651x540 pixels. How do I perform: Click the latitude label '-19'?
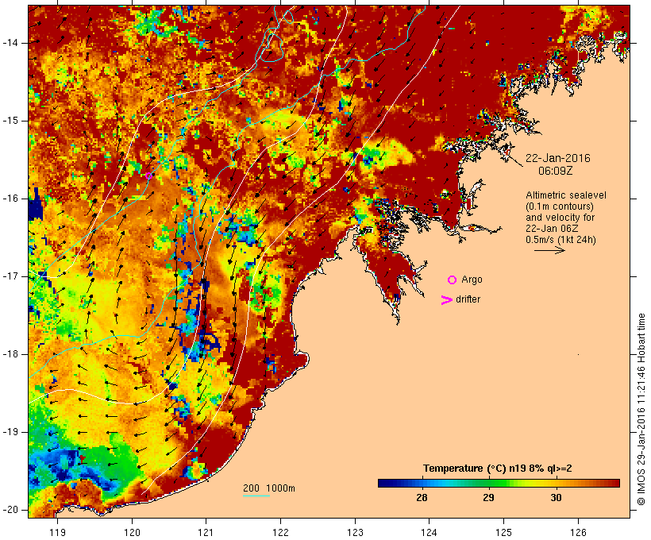coord(10,432)
